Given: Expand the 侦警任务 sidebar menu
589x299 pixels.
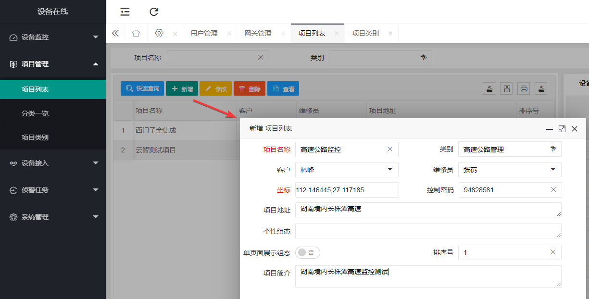Looking at the screenshot, I should tap(53, 190).
